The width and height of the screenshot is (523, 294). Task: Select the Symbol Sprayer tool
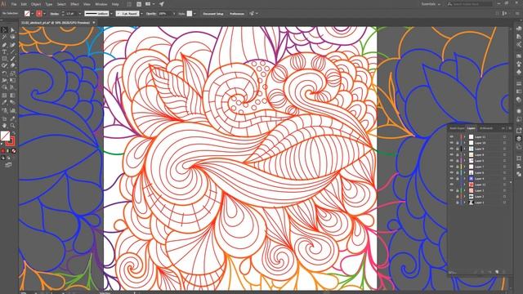tap(4, 110)
